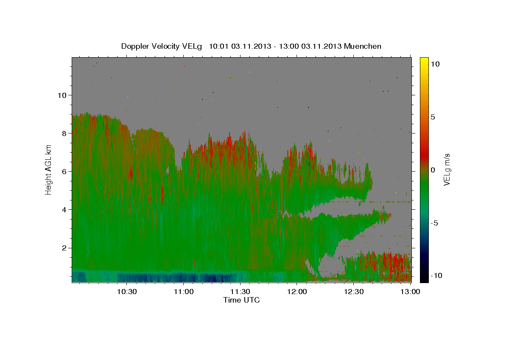Viewport: 509px width, 339px height.
Task: Click the colorbar value -10 label
Action: pyautogui.click(x=436, y=275)
